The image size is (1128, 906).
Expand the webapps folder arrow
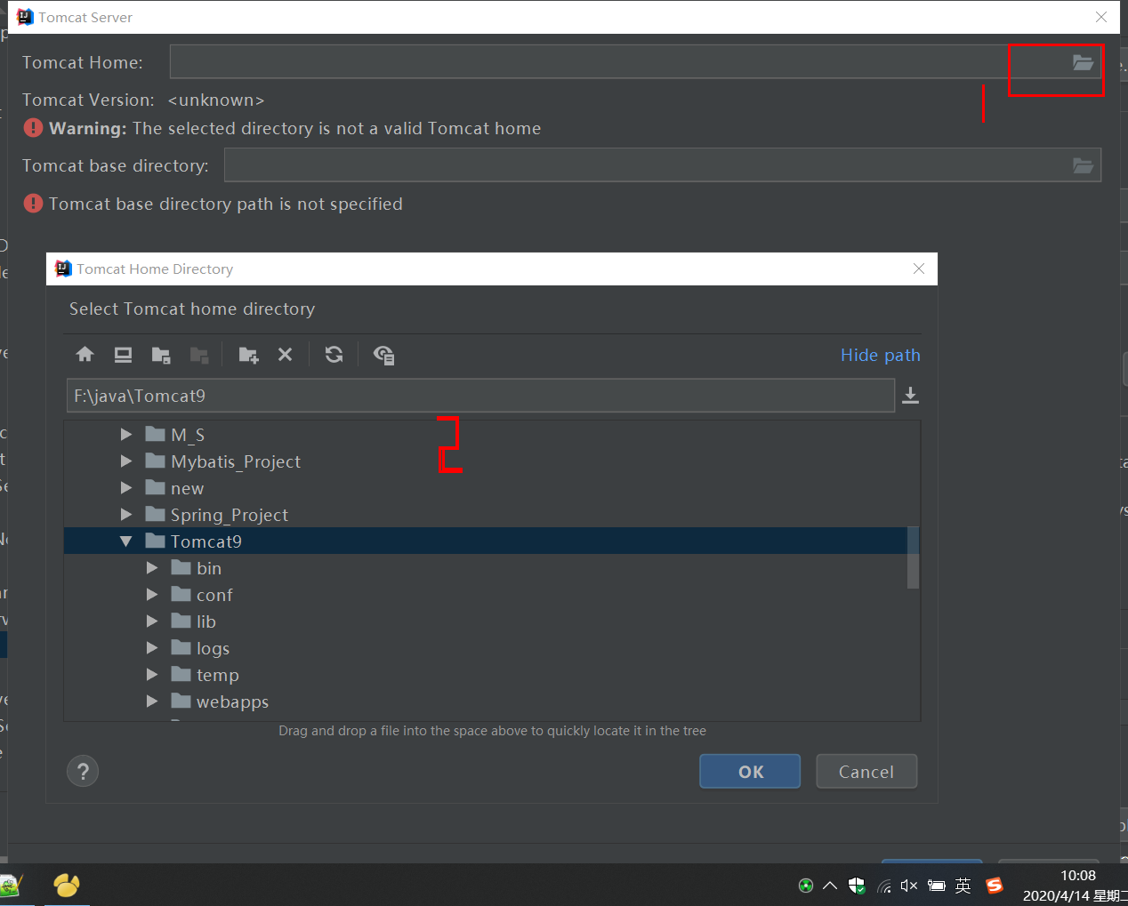point(152,701)
